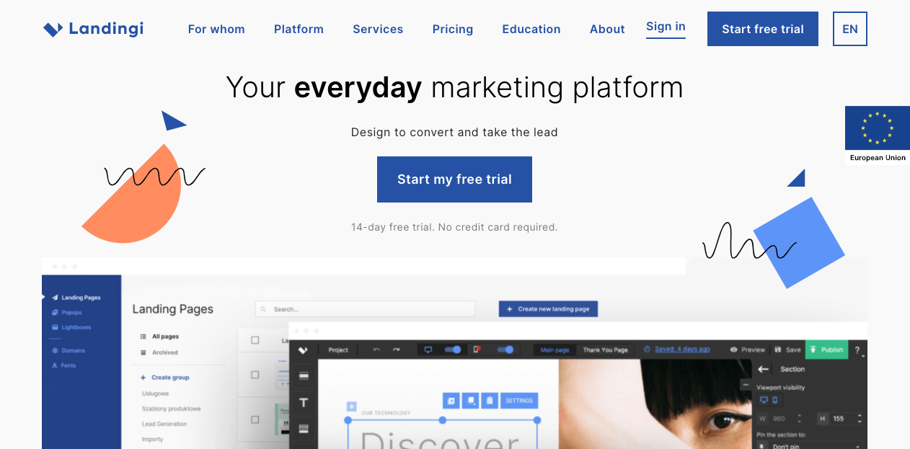Viewport: 910px width, 449px height.
Task: Open the Services menu
Action: click(x=378, y=30)
